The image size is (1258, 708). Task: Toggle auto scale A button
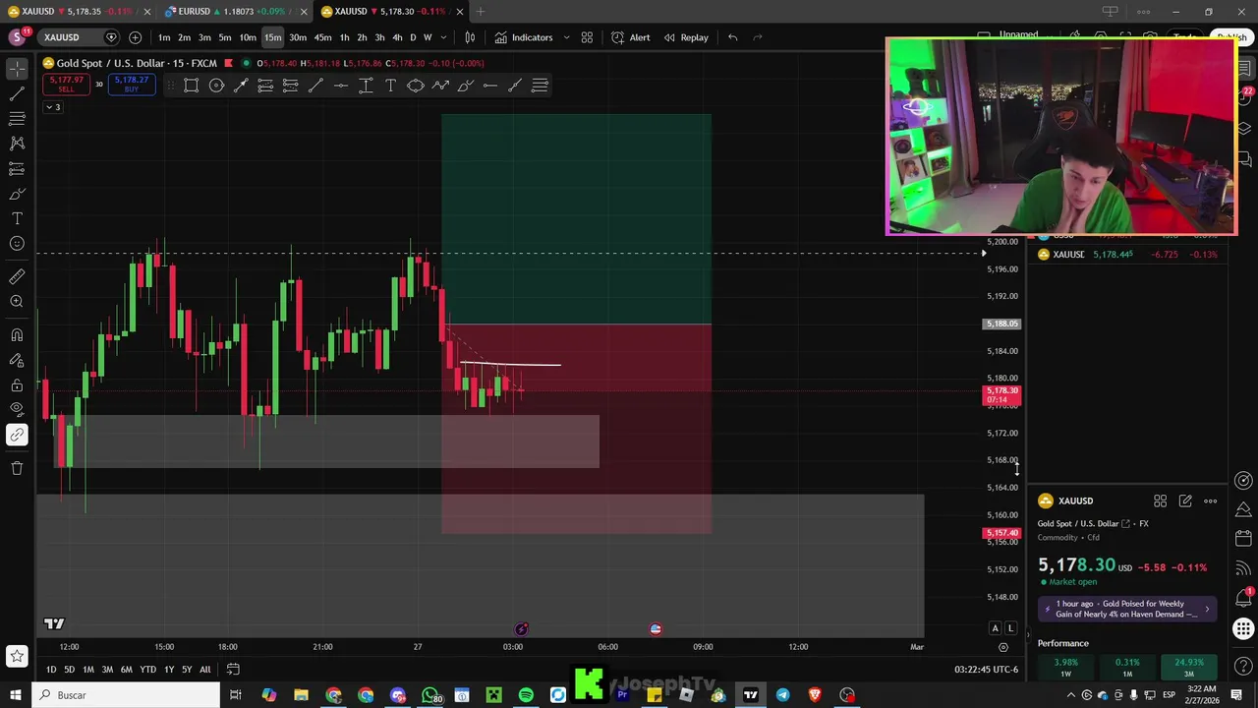click(x=995, y=628)
